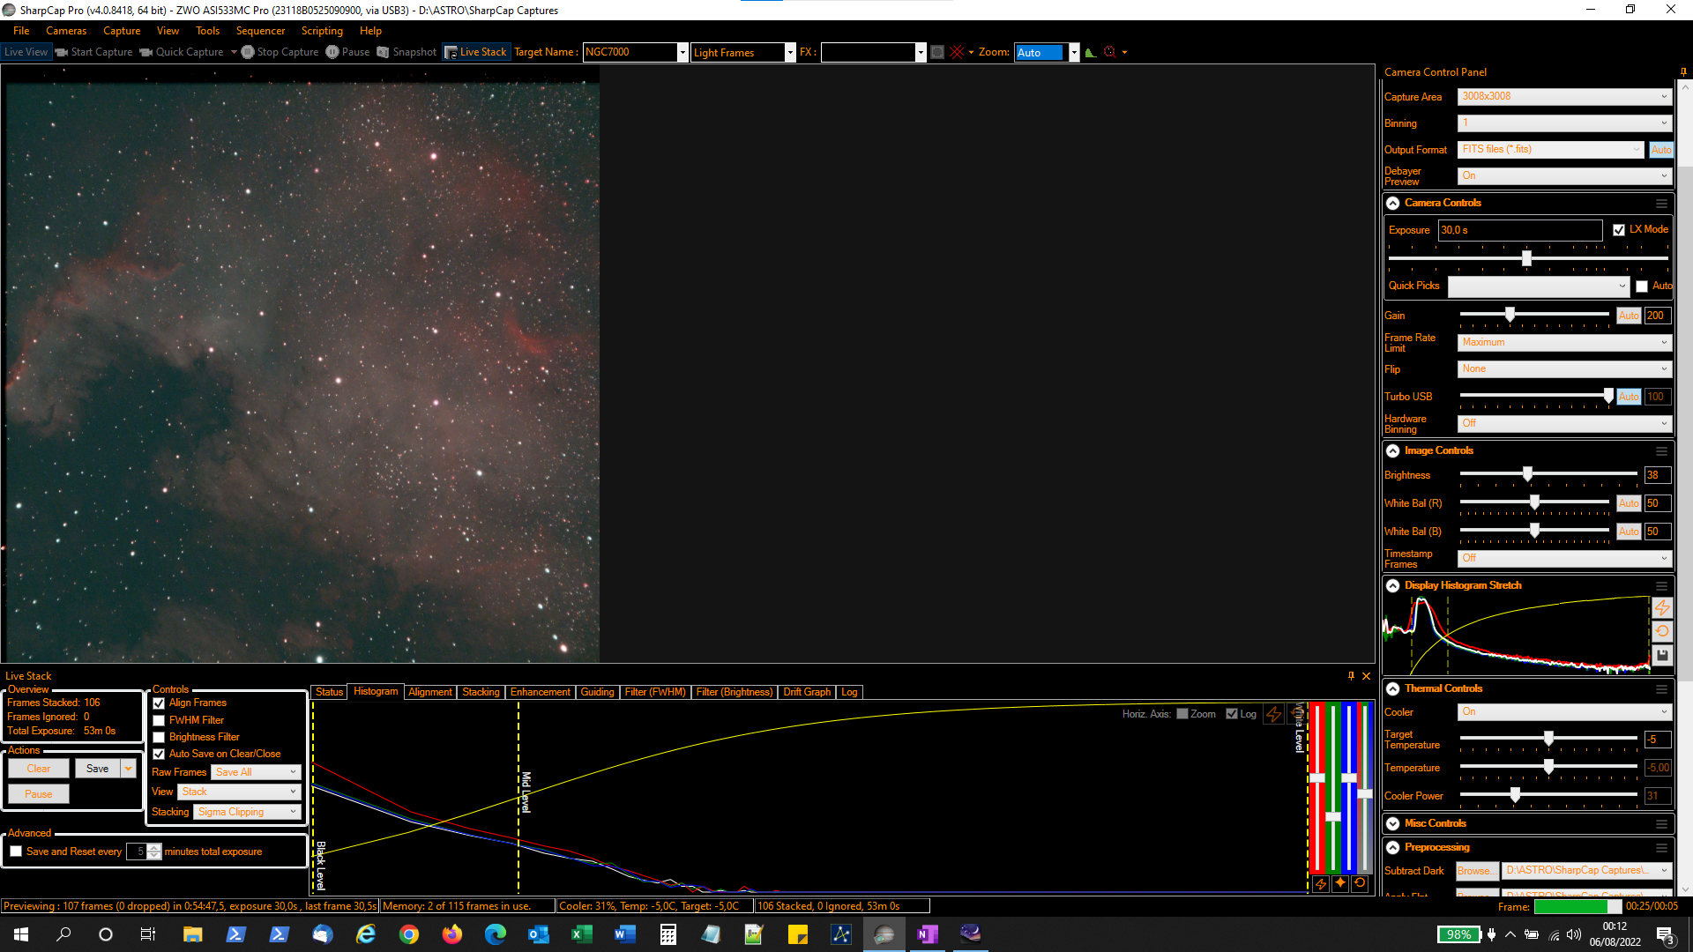The width and height of the screenshot is (1693, 952).
Task: Open the Zoom level dropdown
Action: [1074, 52]
